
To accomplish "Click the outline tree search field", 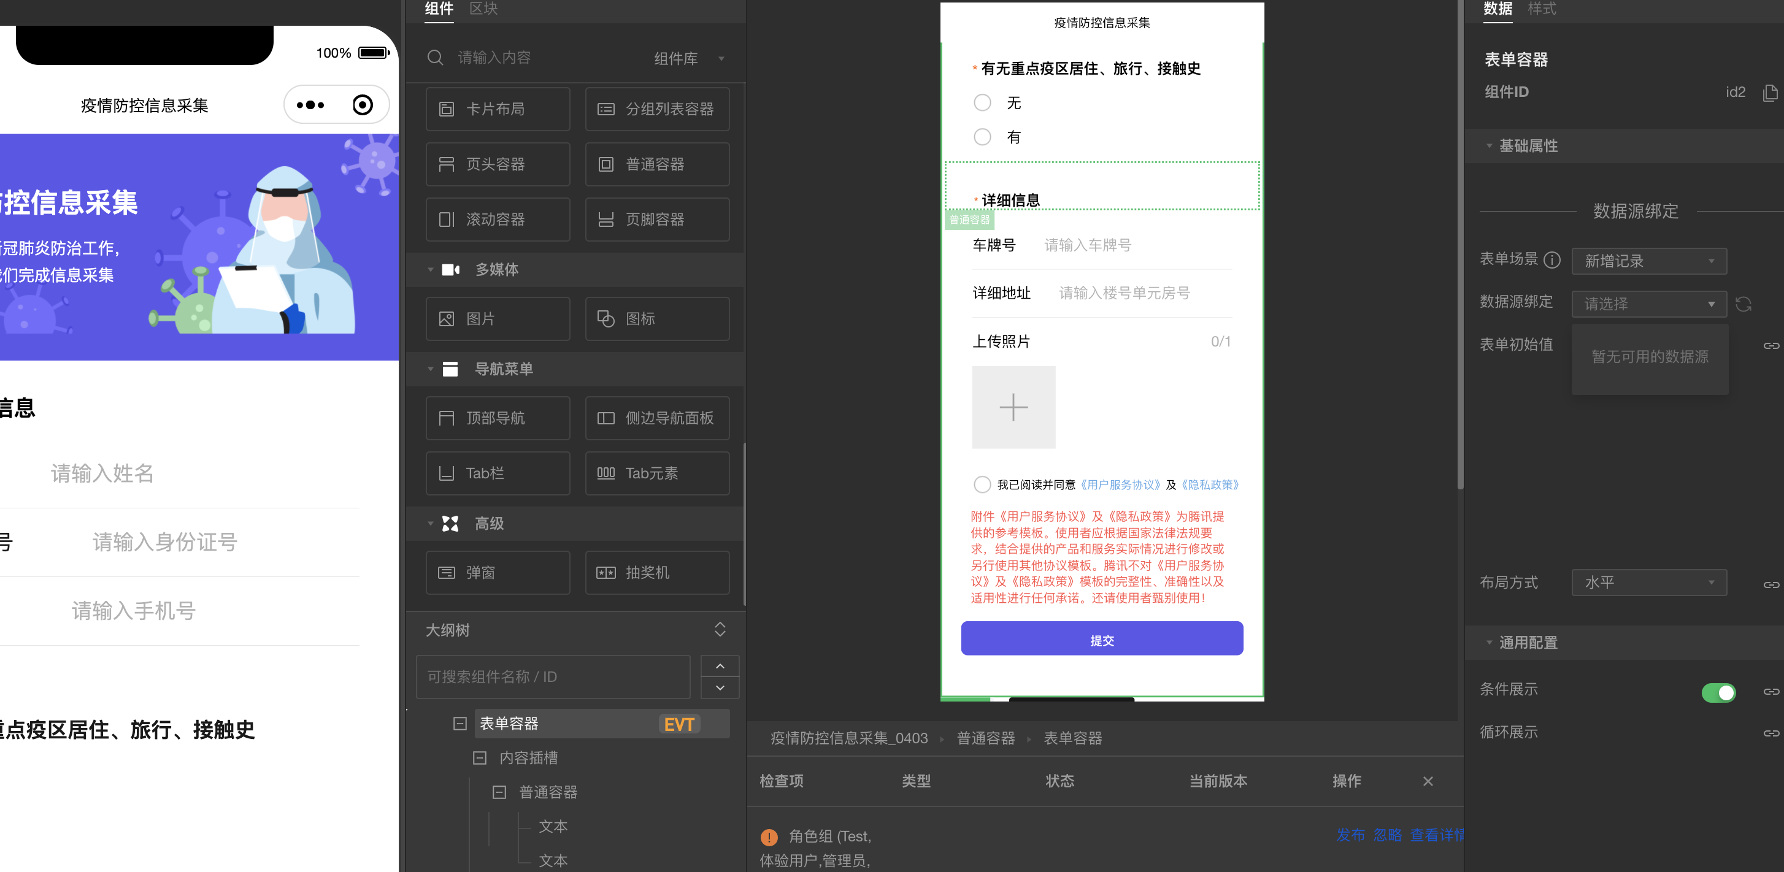I will tap(553, 677).
